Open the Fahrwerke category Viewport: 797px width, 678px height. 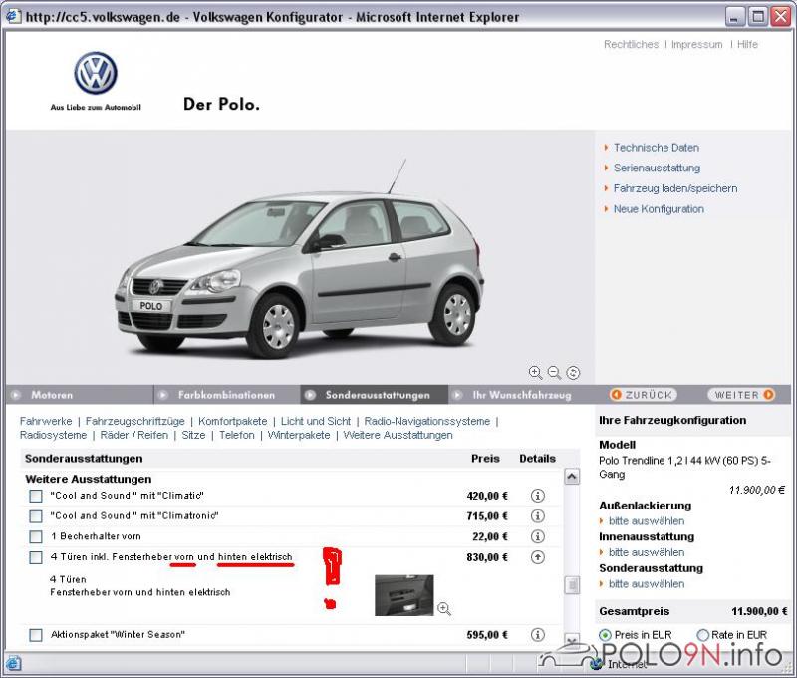click(46, 421)
